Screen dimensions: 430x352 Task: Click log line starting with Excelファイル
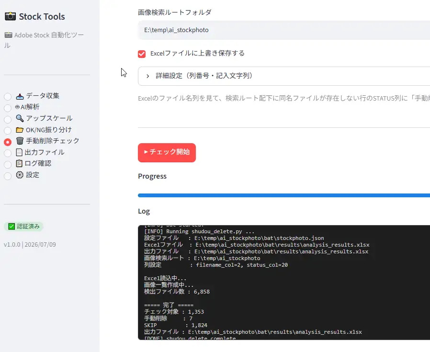tap(257, 244)
